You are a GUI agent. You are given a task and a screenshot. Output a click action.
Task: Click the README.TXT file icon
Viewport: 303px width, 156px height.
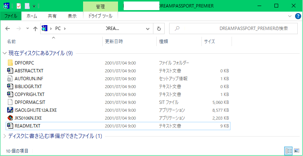(10, 126)
